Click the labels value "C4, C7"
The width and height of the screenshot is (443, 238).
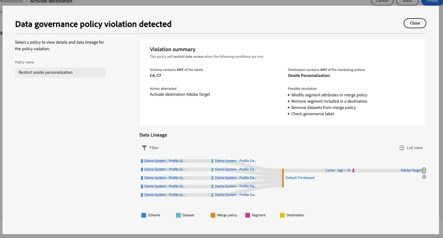click(156, 75)
